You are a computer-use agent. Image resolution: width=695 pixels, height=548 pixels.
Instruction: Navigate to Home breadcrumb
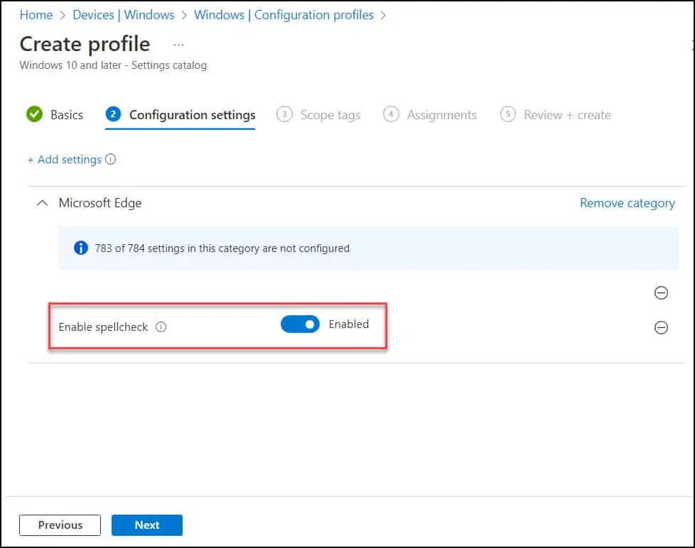tap(36, 15)
